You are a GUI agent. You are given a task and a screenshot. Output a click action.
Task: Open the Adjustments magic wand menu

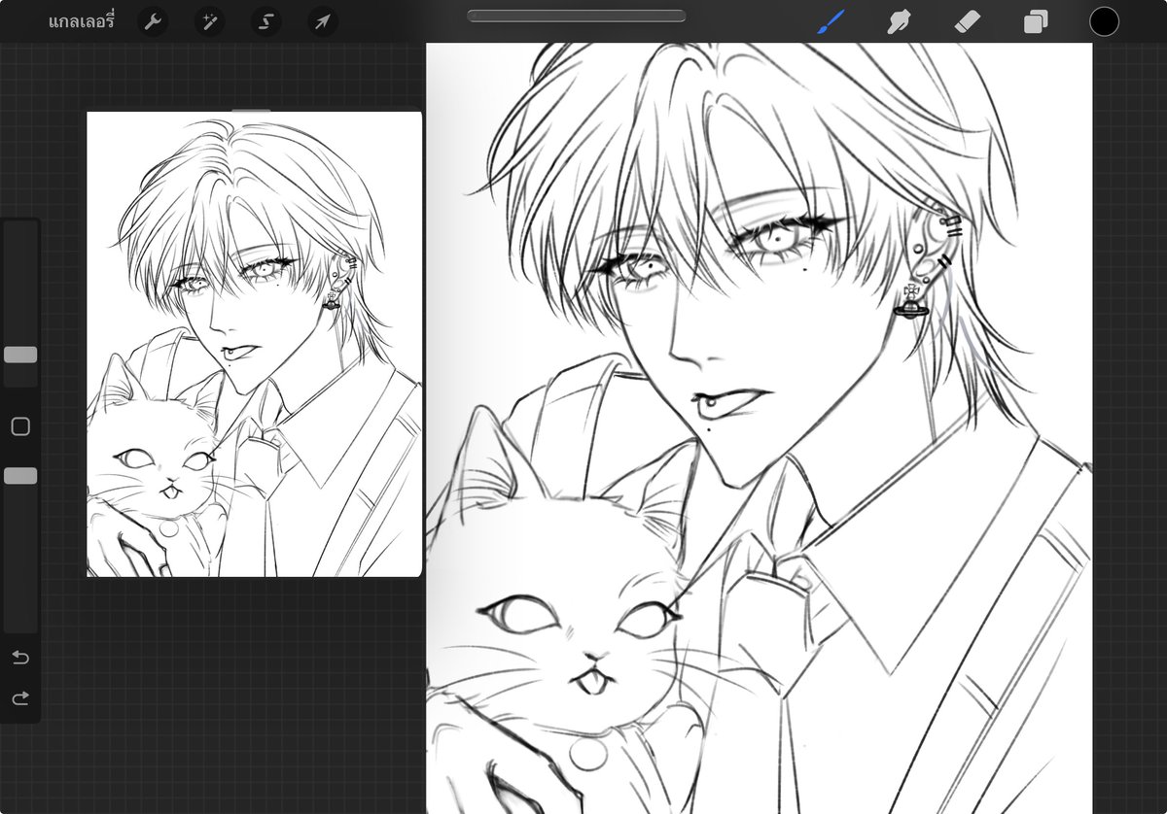pyautogui.click(x=209, y=21)
